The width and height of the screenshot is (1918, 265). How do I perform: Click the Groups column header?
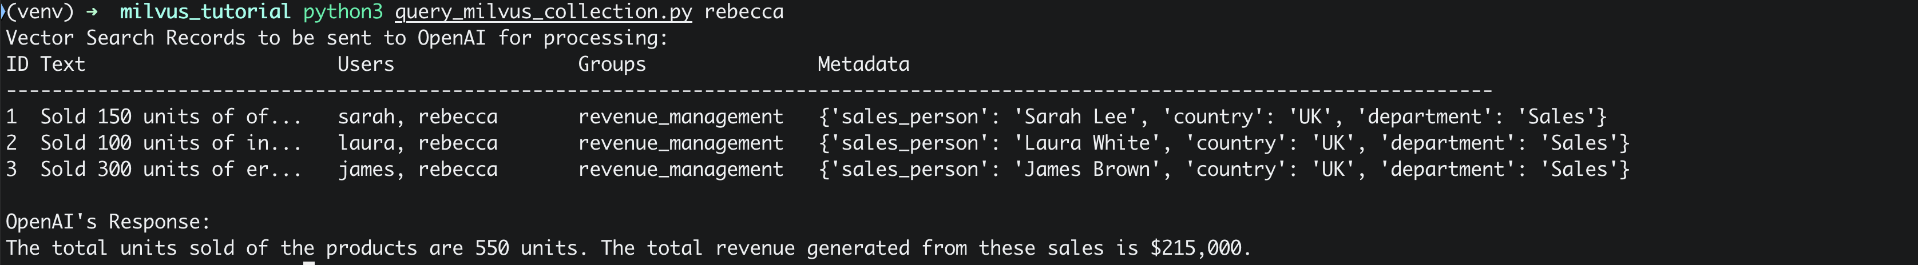tap(611, 65)
